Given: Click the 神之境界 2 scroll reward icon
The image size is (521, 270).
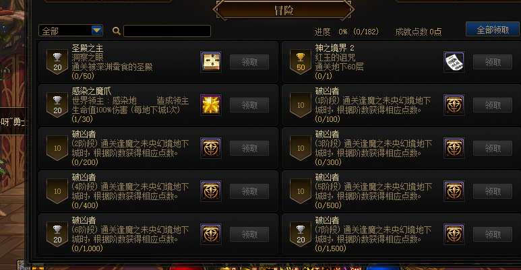Looking at the screenshot, I should [x=454, y=62].
